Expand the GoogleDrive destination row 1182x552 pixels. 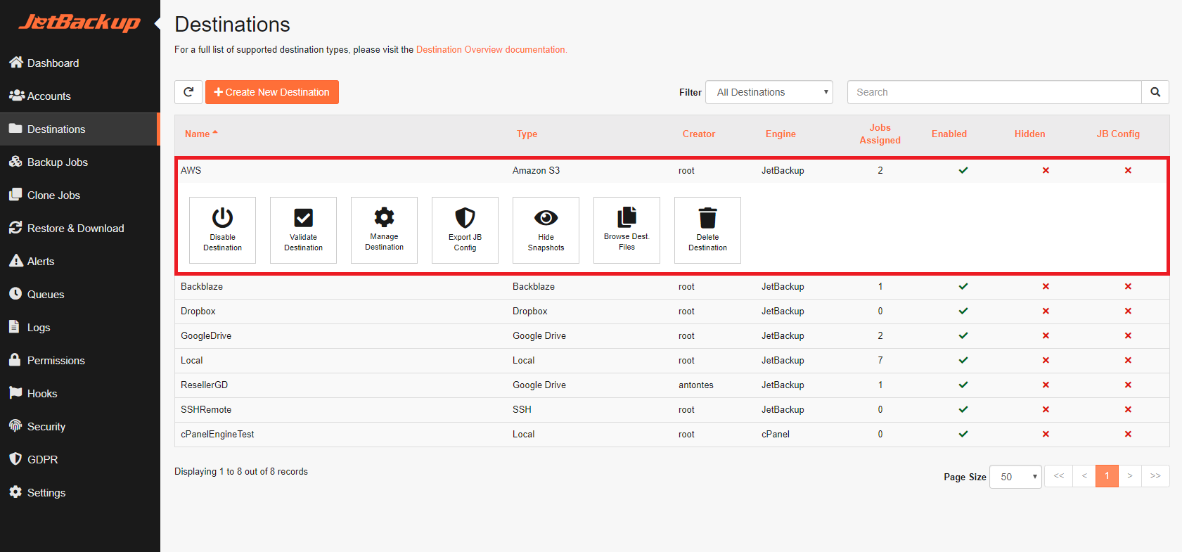[x=672, y=336]
